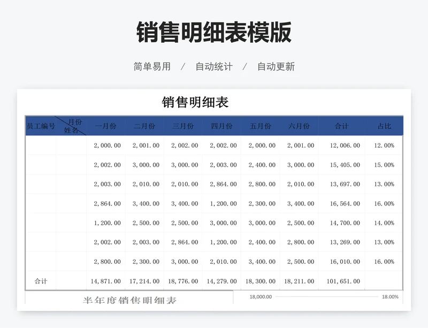Click the row total 14,700.00
Image resolution: width=428 pixels, height=328 pixels.
(345, 223)
